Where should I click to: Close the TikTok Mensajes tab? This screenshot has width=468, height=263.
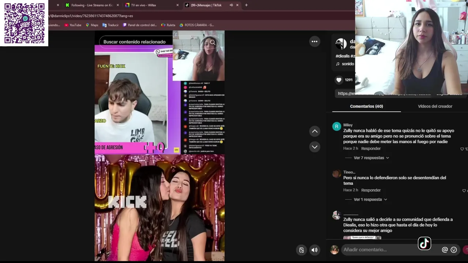[x=237, y=5]
